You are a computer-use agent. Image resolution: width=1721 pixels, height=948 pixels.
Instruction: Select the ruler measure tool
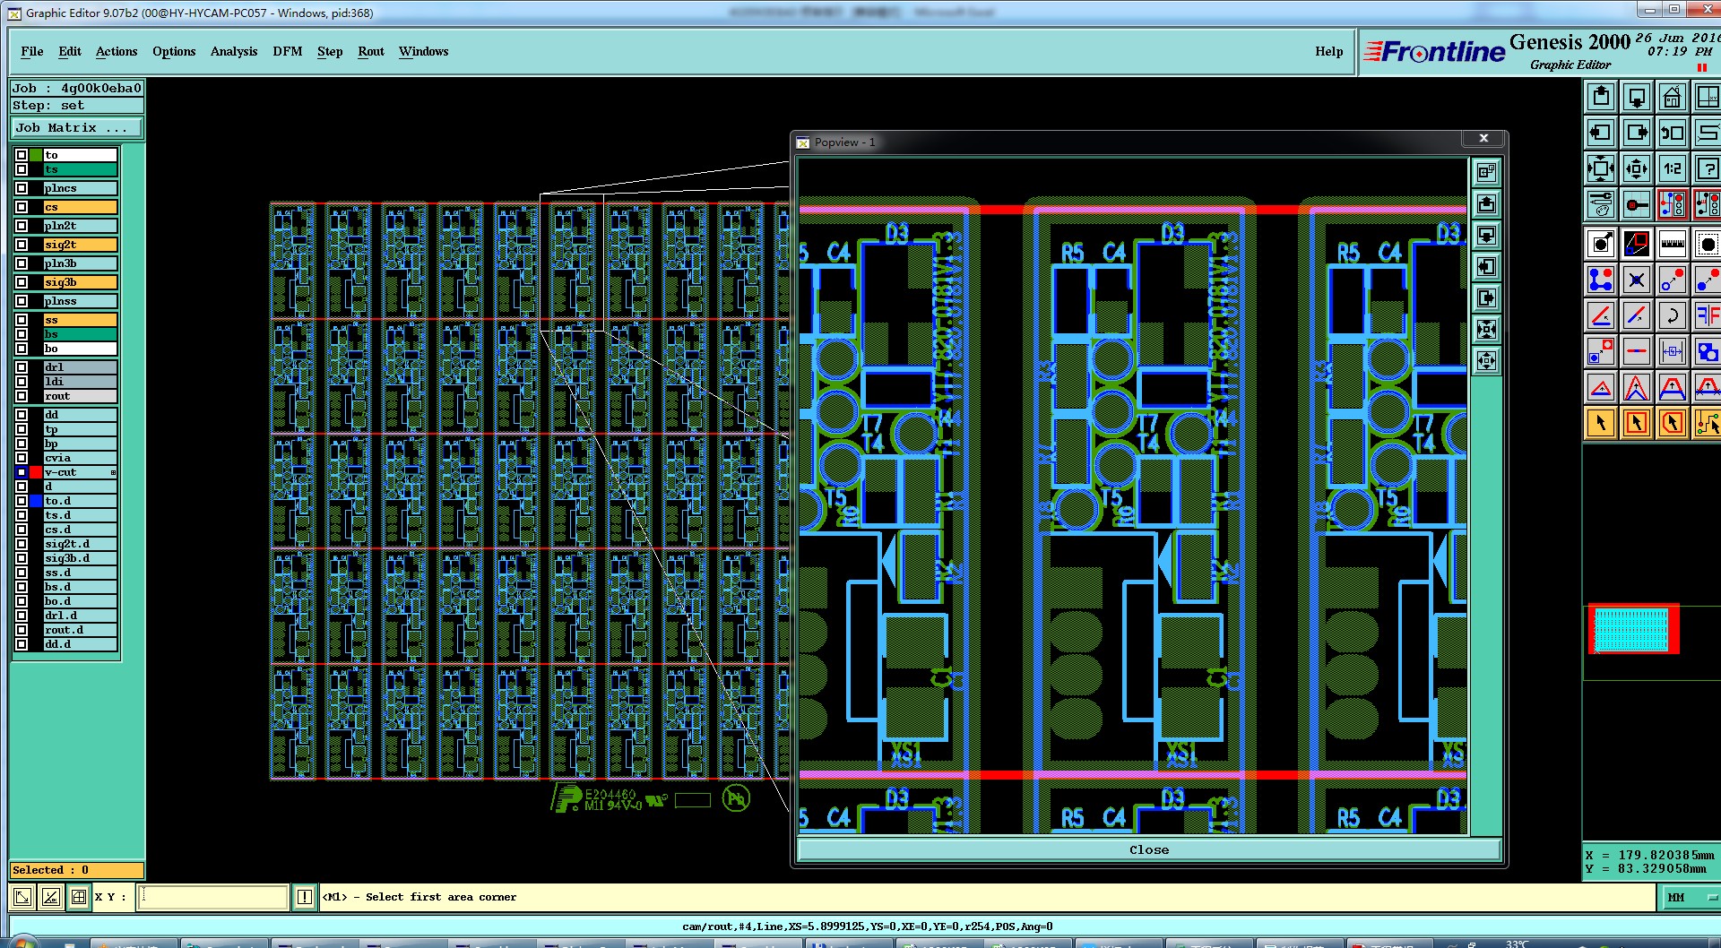[x=1673, y=244]
